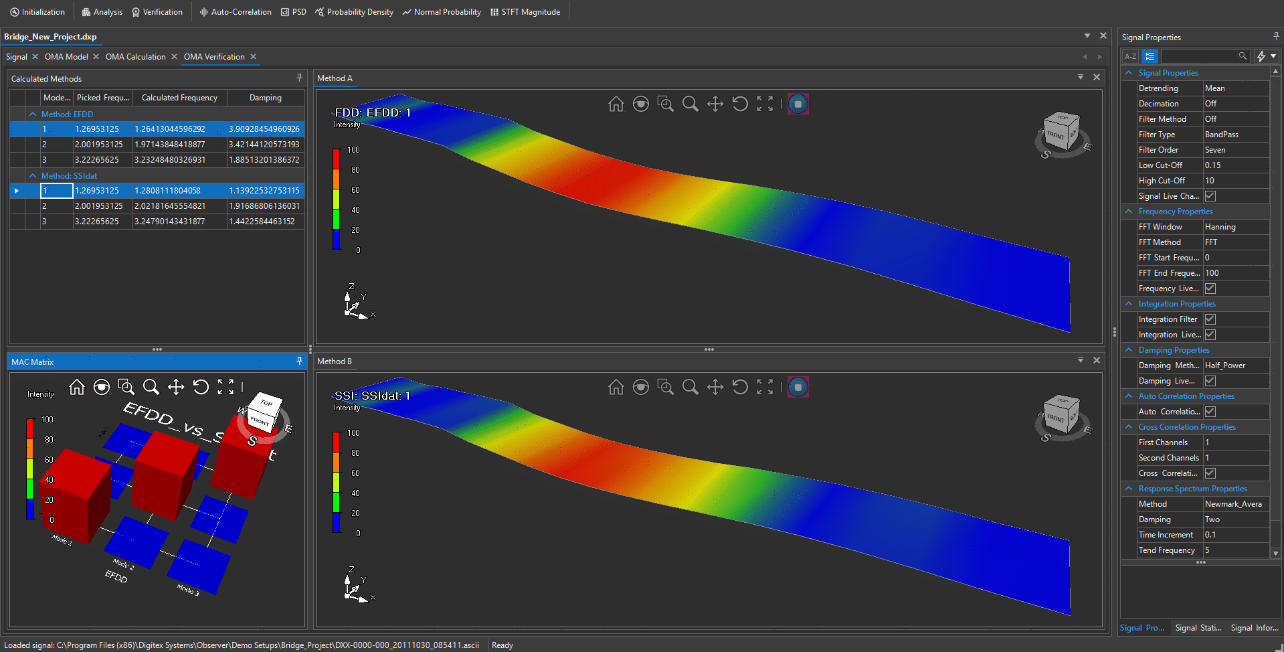Click fullscreen expand icon in Method B viewer

point(765,387)
